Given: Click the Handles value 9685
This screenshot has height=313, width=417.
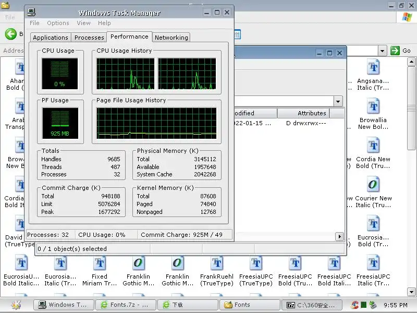Looking at the screenshot, I should pos(114,159).
